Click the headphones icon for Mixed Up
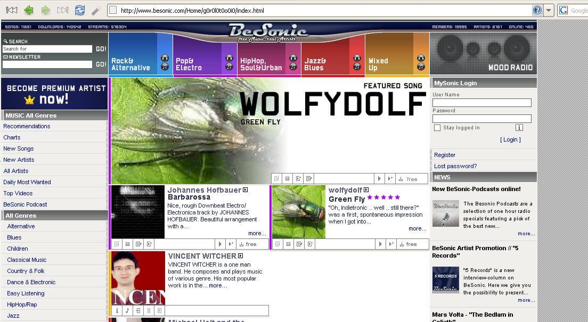This screenshot has height=322, width=588. (421, 58)
